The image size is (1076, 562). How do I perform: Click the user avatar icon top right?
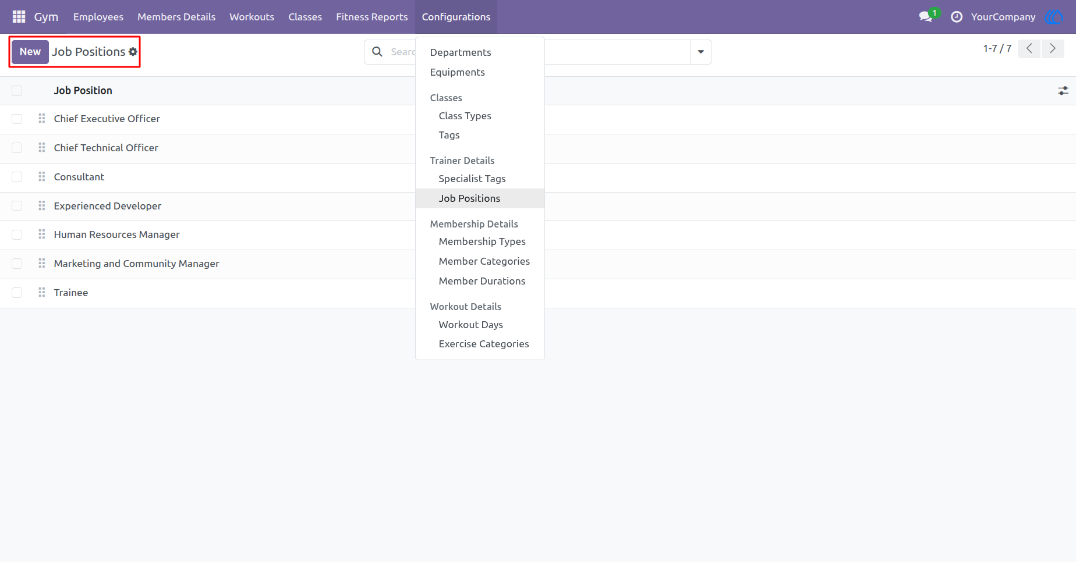click(1054, 17)
